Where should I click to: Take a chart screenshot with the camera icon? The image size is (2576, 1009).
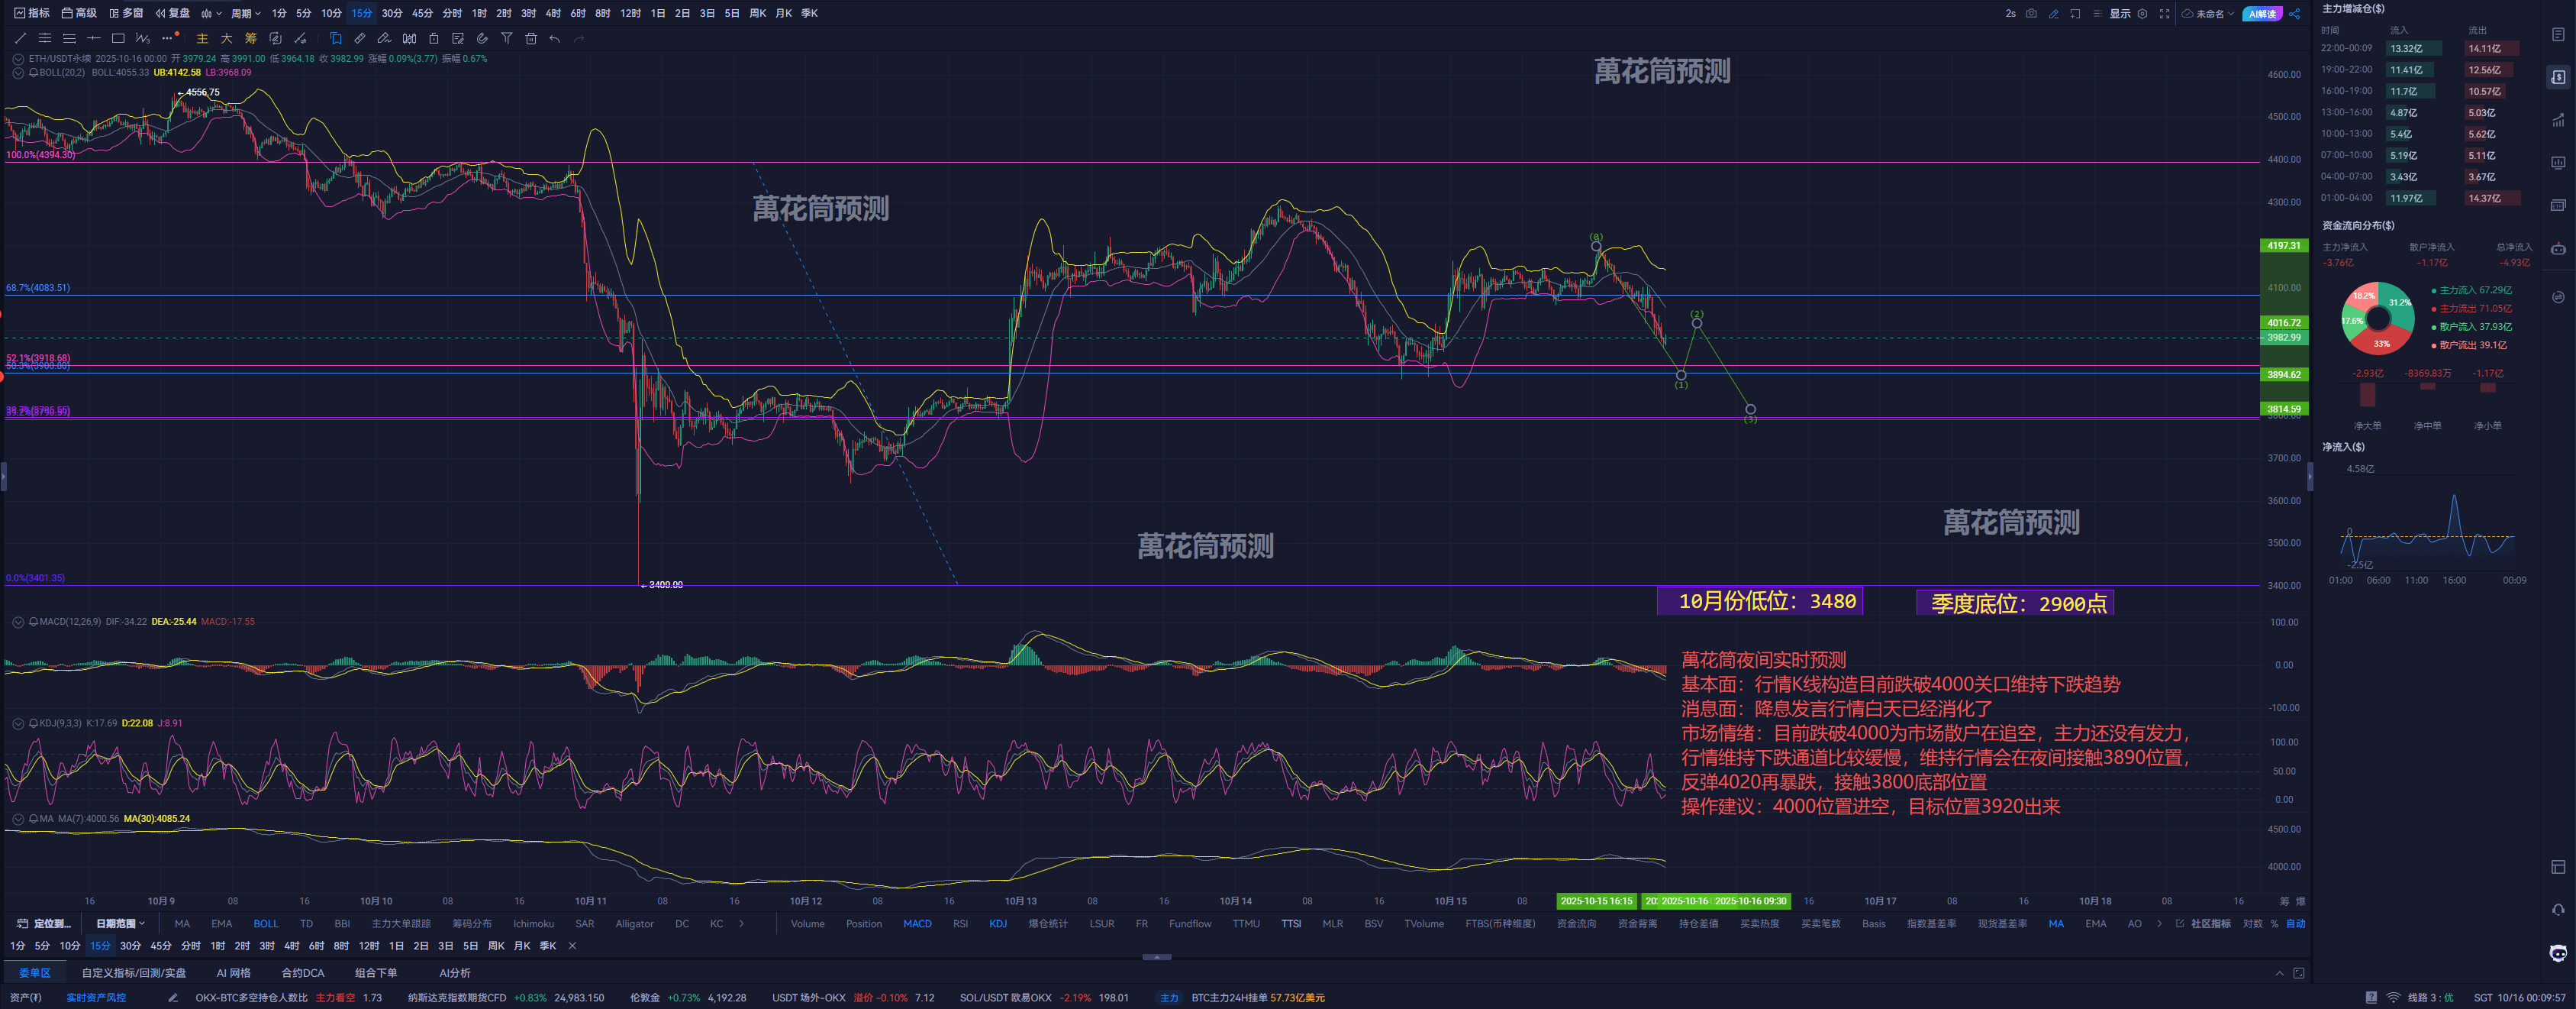[x=2031, y=13]
